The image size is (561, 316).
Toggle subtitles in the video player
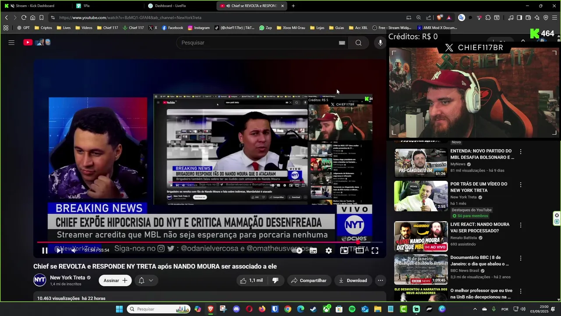[313, 251]
